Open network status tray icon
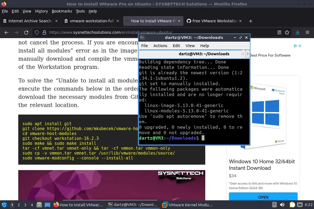The image size is (314, 209). pos(300,205)
